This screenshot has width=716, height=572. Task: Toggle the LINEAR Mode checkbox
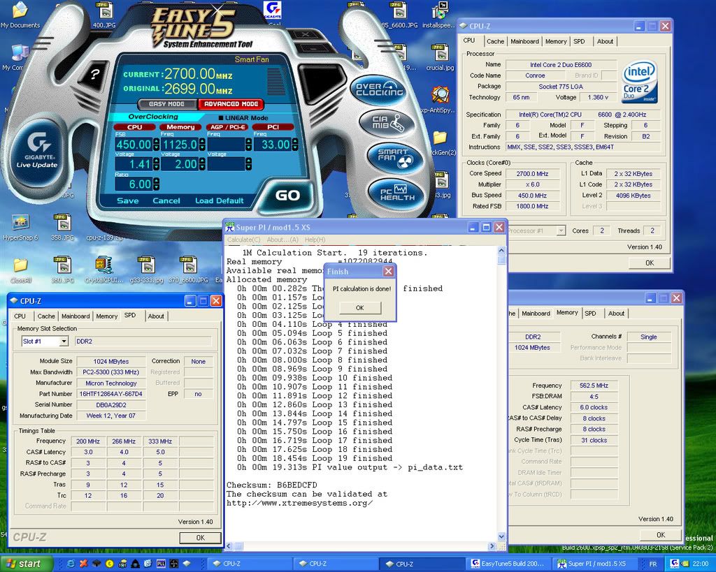coord(222,117)
